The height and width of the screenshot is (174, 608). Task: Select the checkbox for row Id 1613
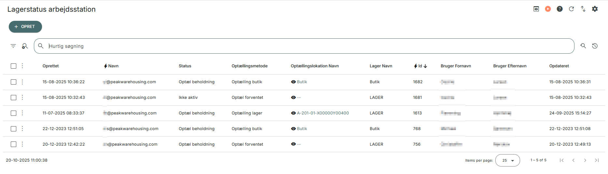pos(13,113)
